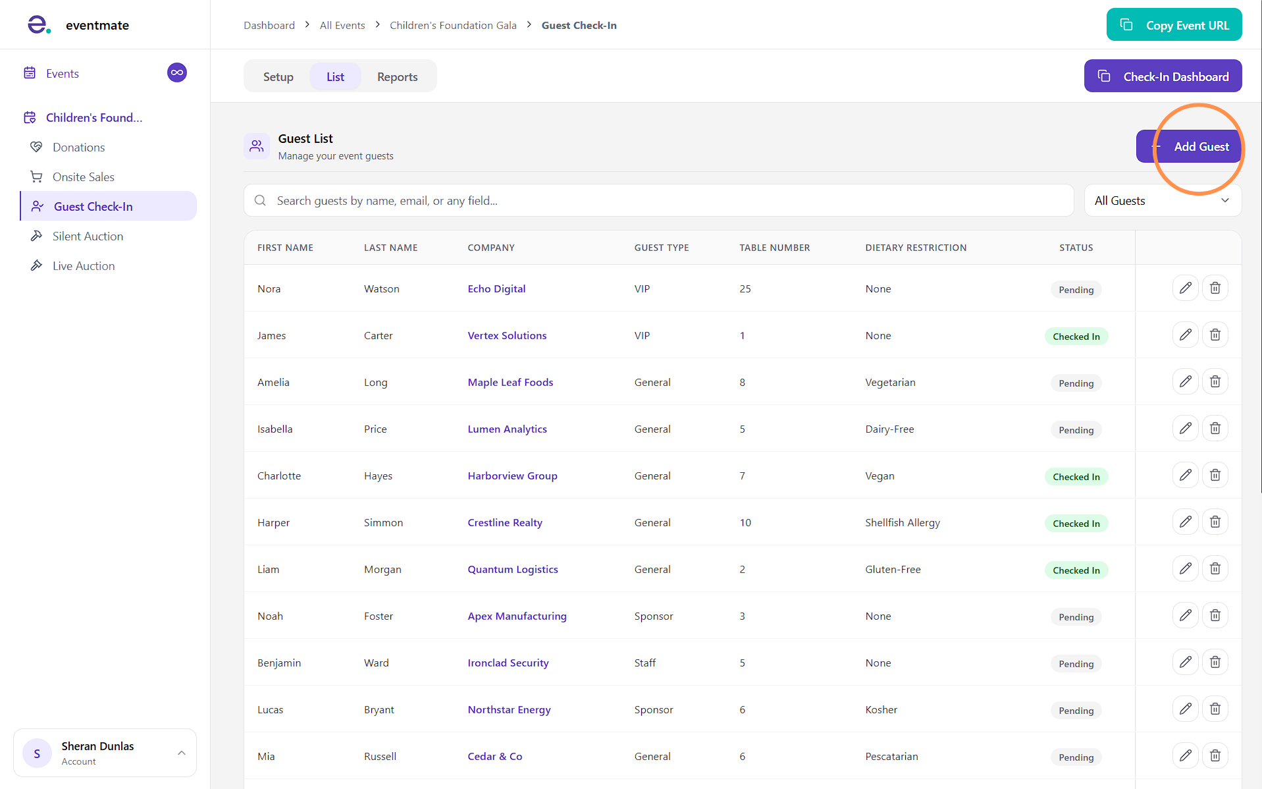
Task: Edit guest Lucas Bryant
Action: tap(1185, 709)
